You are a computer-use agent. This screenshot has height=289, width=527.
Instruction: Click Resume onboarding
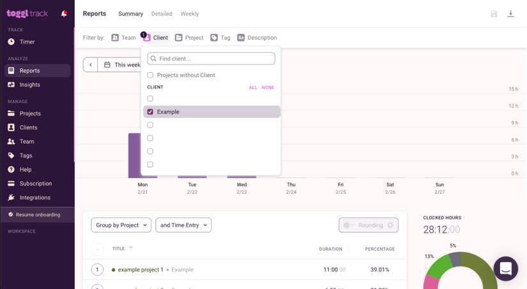click(37, 215)
